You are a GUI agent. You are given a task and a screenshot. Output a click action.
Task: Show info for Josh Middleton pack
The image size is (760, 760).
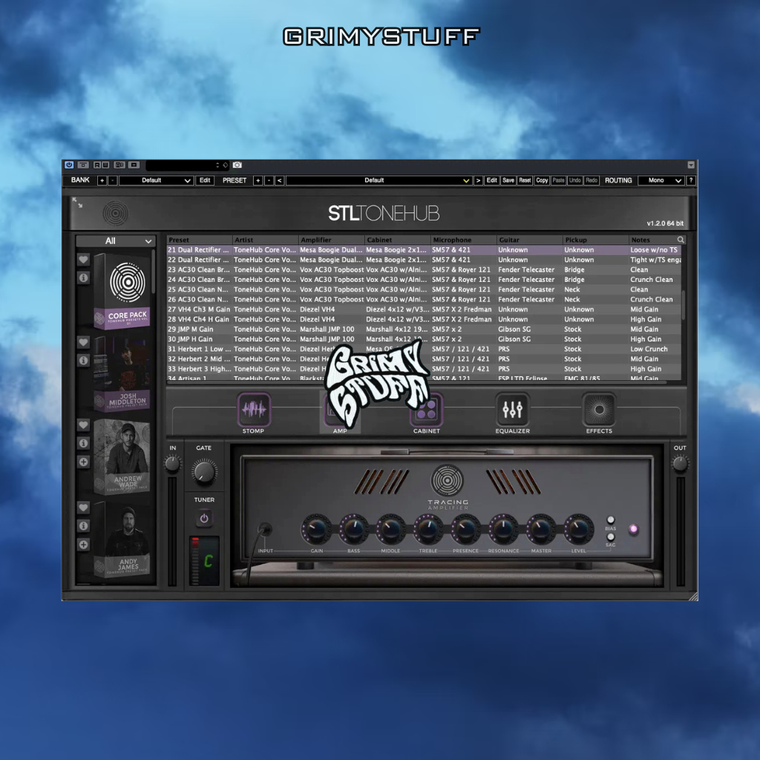point(83,361)
